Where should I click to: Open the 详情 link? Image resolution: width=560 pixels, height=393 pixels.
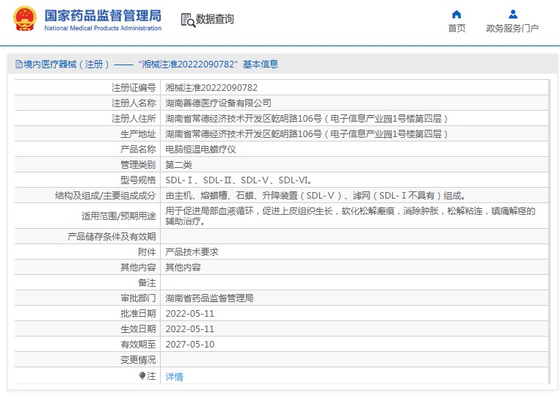coord(174,377)
